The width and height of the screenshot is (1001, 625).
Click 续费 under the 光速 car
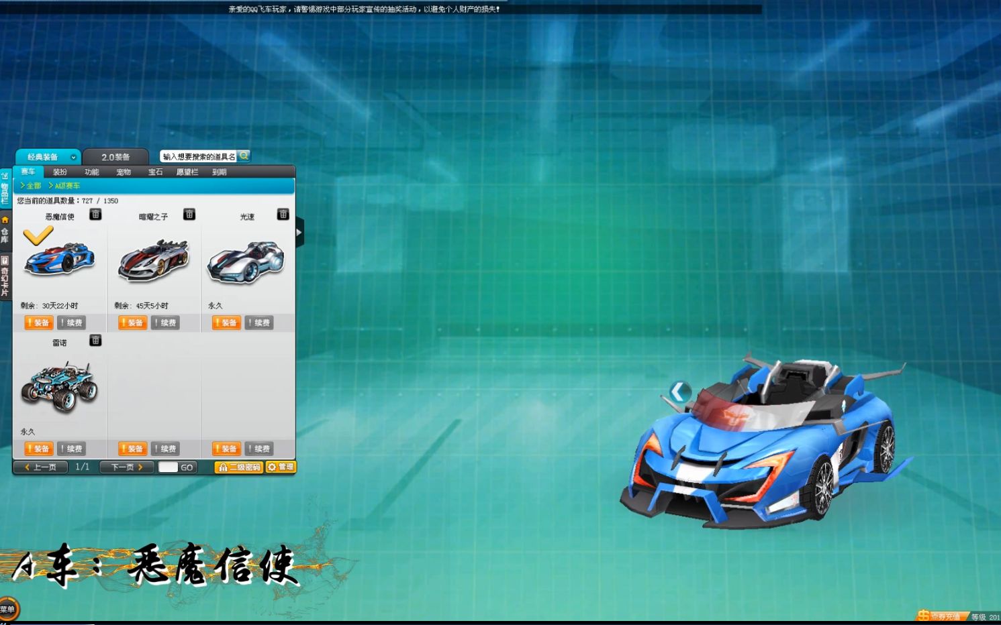[259, 323]
